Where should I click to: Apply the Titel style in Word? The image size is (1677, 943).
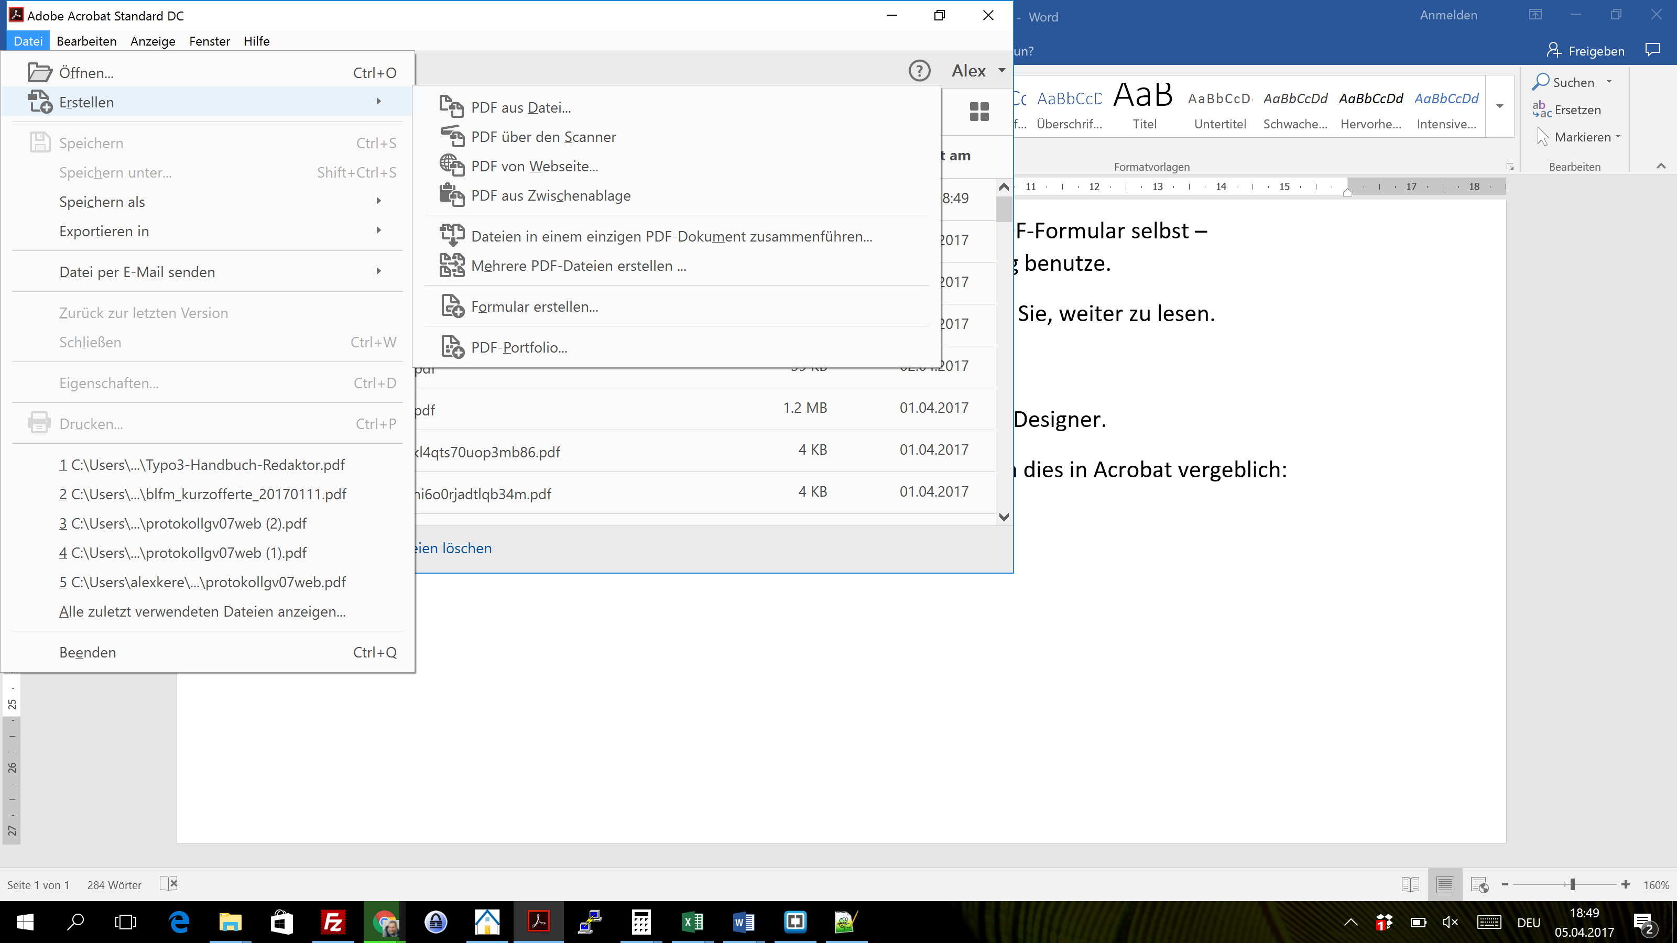(1144, 106)
